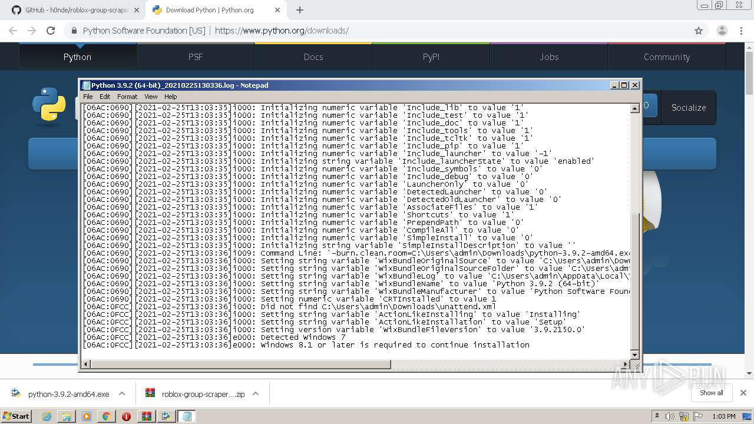This screenshot has height=424, width=754.
Task: Switch to Chrome from taskbar
Action: click(107, 416)
